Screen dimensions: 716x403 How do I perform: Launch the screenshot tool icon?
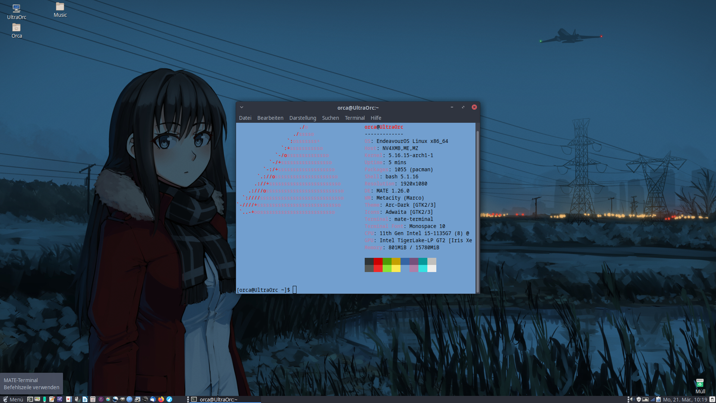[x=137, y=399]
